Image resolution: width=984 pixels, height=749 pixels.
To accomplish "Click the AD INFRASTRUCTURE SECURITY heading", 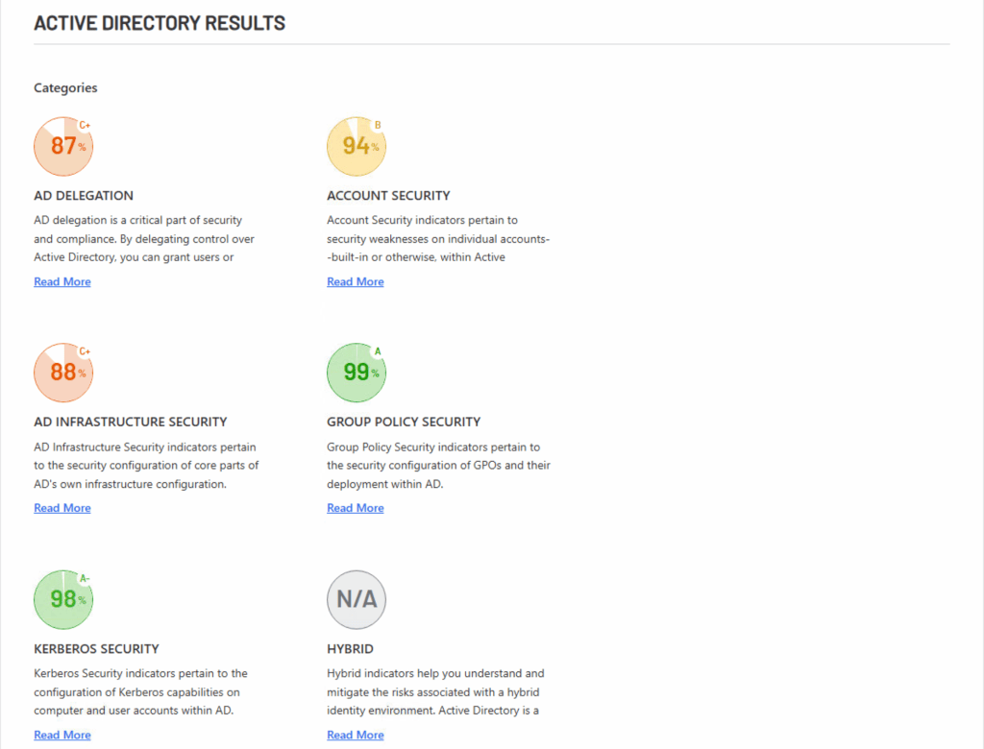I will point(131,422).
